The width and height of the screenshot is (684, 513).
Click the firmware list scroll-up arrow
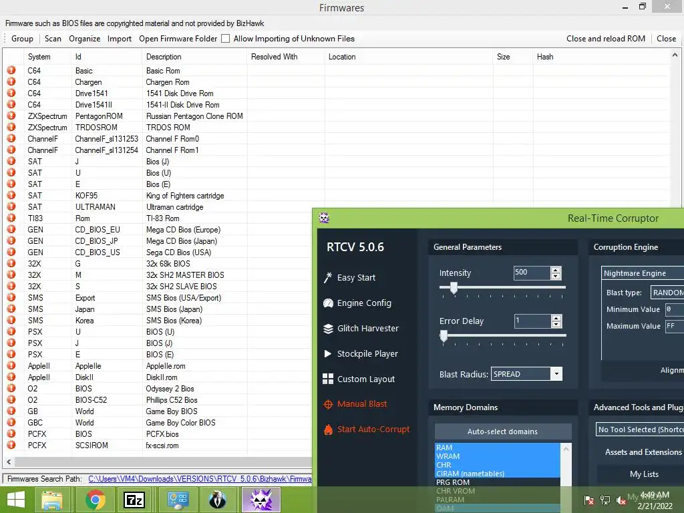tap(675, 55)
